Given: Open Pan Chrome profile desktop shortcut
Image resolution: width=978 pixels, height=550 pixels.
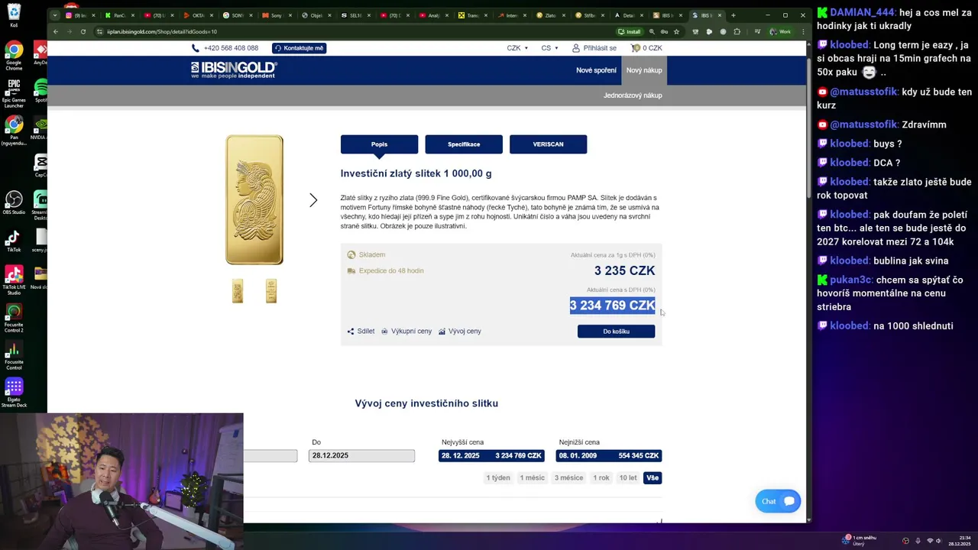Looking at the screenshot, I should [14, 130].
